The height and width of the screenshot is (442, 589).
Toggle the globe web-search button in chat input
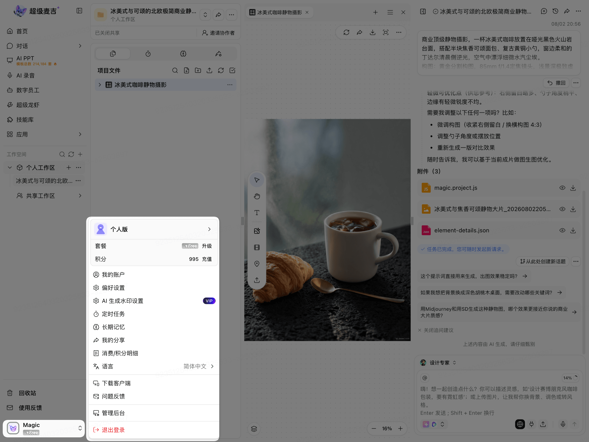point(520,424)
